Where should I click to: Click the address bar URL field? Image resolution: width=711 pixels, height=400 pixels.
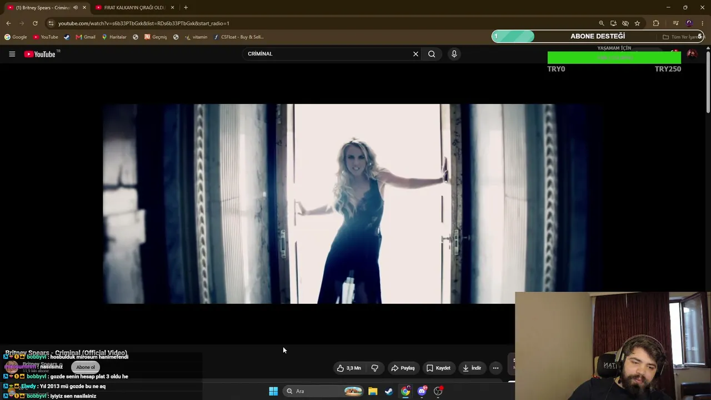(x=322, y=23)
